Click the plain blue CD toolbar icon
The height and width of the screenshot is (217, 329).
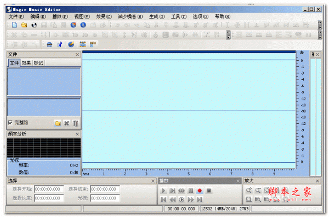click(83, 25)
